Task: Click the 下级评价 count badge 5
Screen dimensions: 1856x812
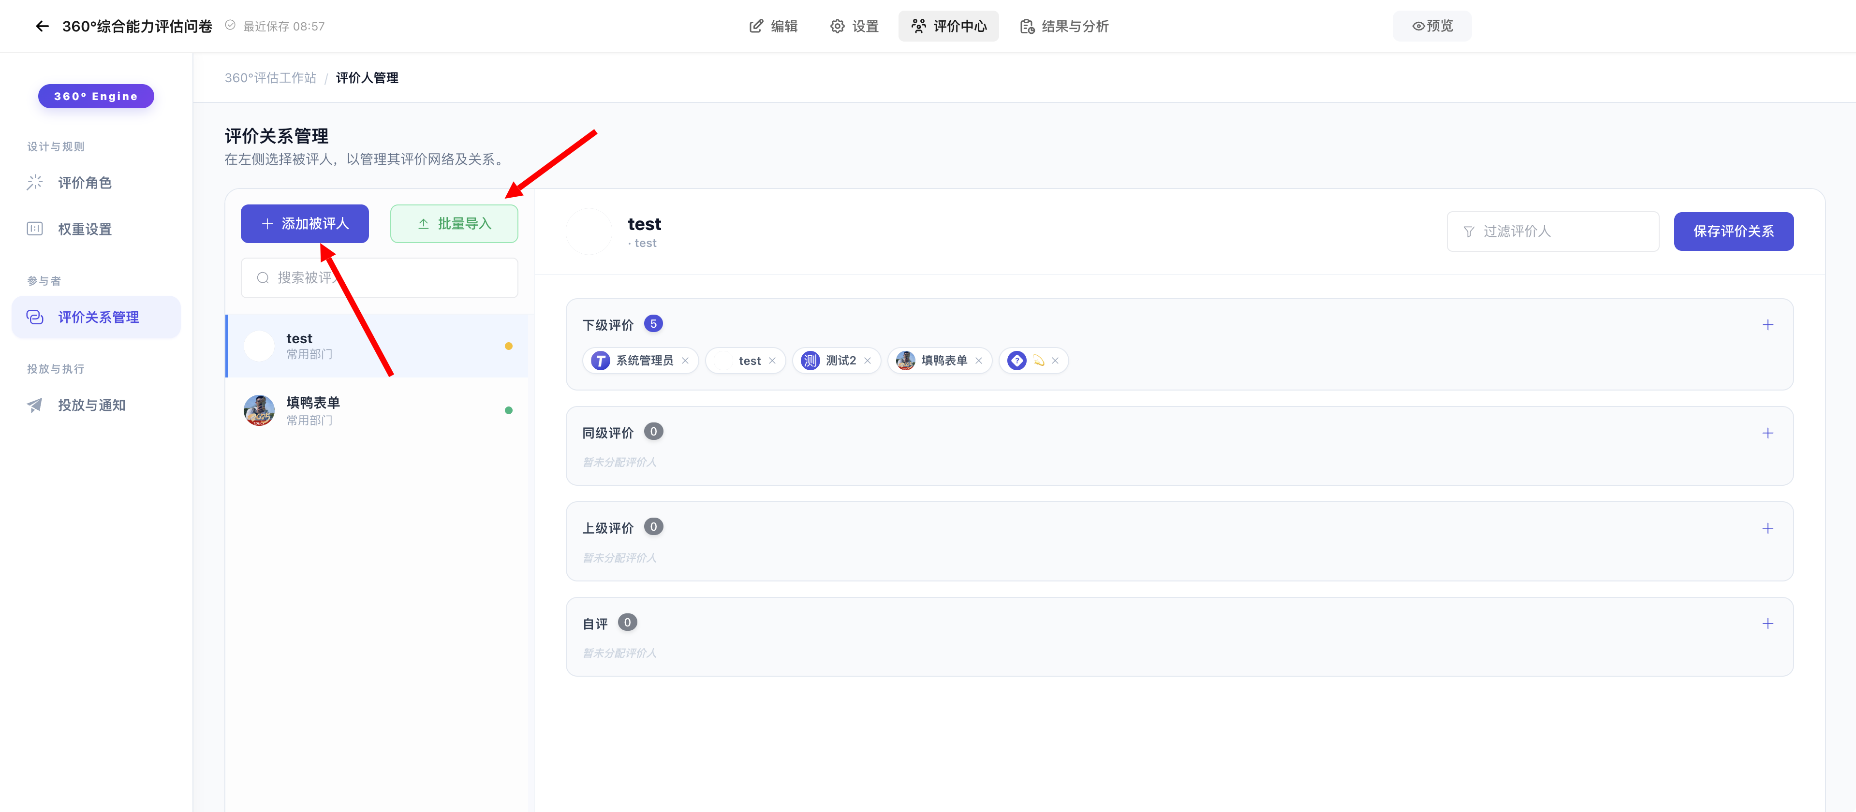Action: coord(653,324)
